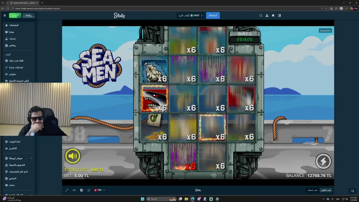Select Real Play (لعب حقيقي) mode
The image size is (359, 202).
coord(326,190)
